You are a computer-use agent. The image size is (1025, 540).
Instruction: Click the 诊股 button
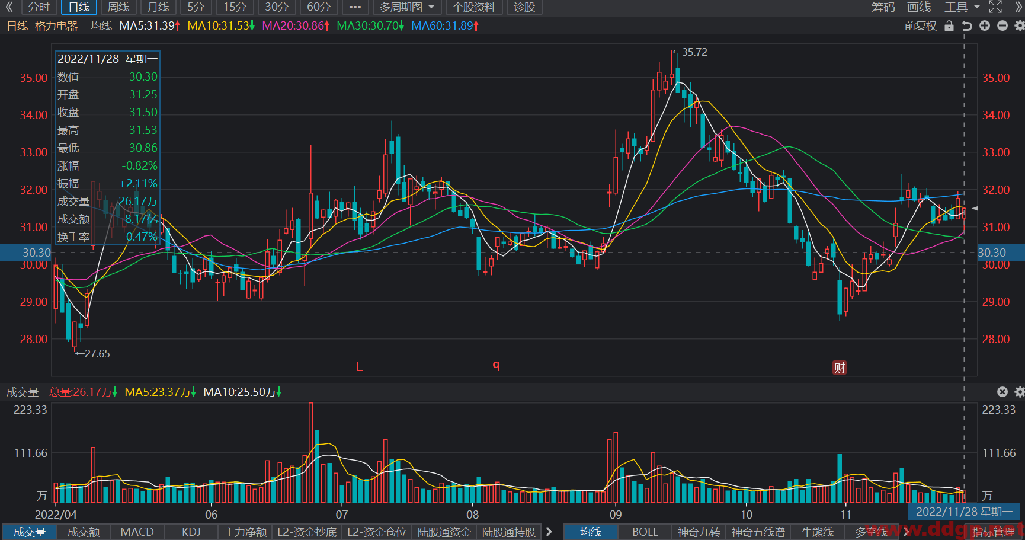pos(524,7)
